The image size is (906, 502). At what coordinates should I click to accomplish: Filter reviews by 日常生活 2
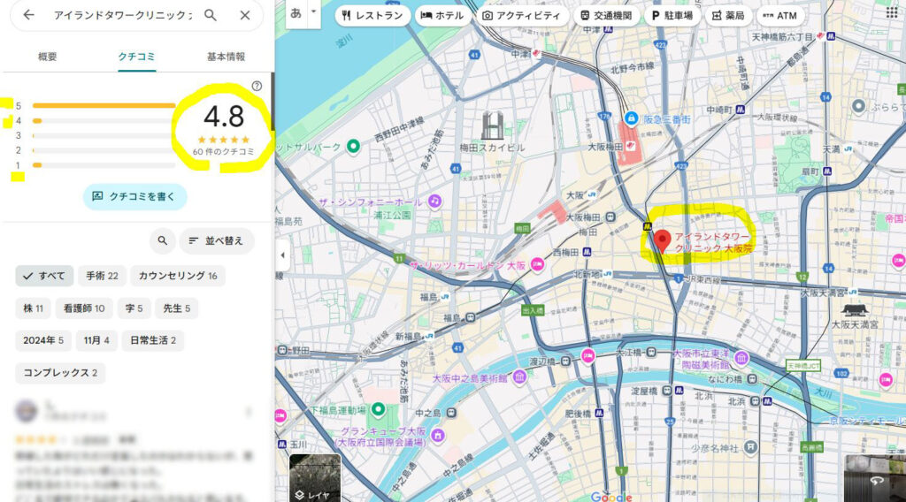click(x=153, y=340)
